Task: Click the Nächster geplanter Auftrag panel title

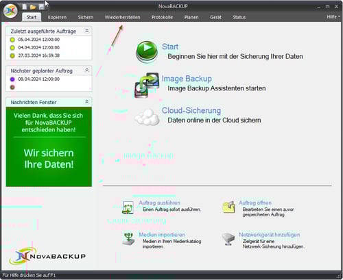Action: (x=41, y=71)
